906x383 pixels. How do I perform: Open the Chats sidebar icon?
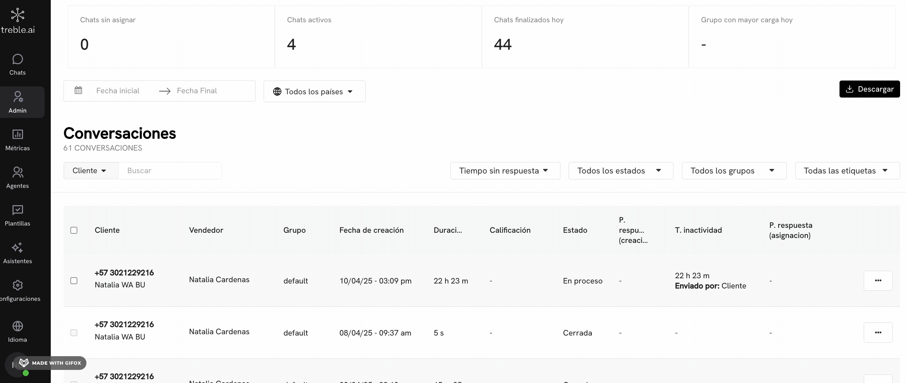coord(17,59)
